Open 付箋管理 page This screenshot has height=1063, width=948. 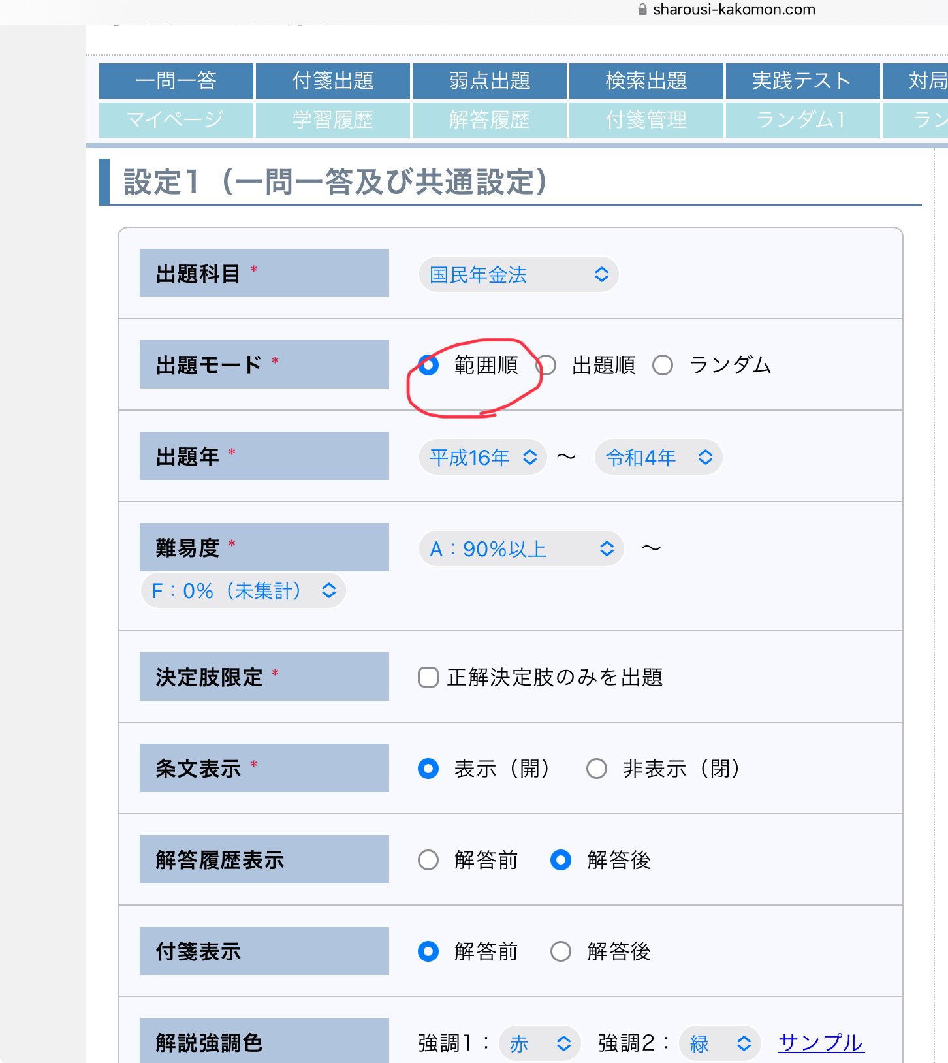tap(646, 119)
